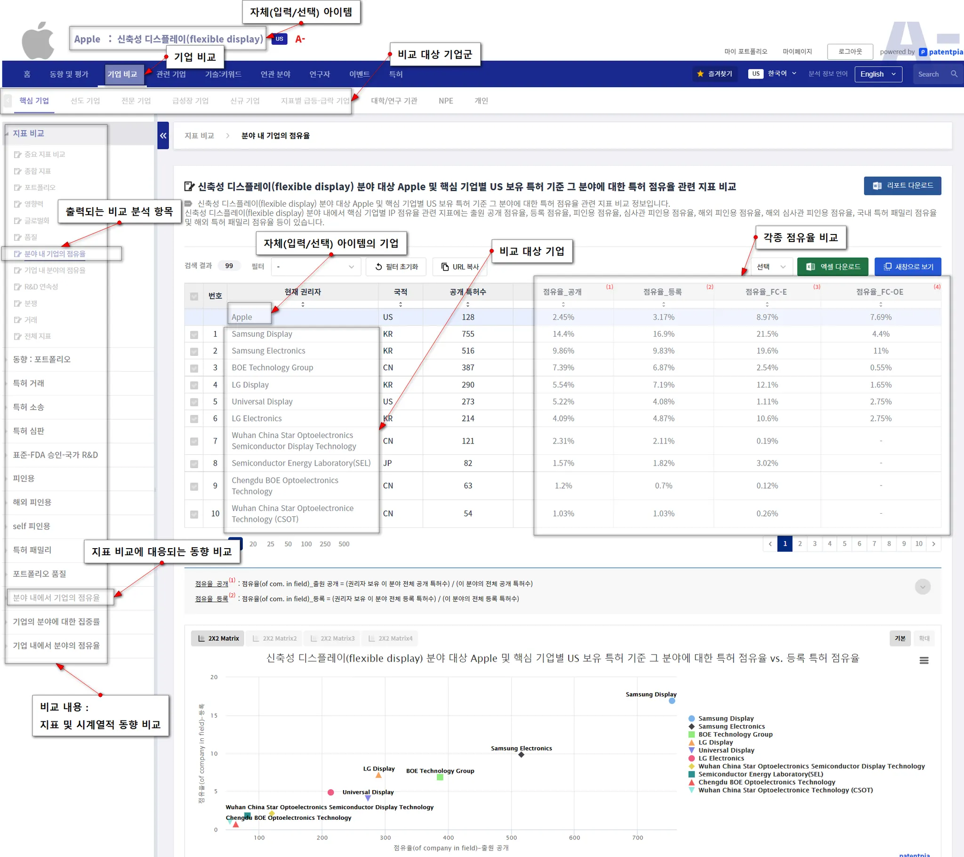This screenshot has width=964, height=857.
Task: Click the 리포트 다운로드 button
Action: (902, 186)
